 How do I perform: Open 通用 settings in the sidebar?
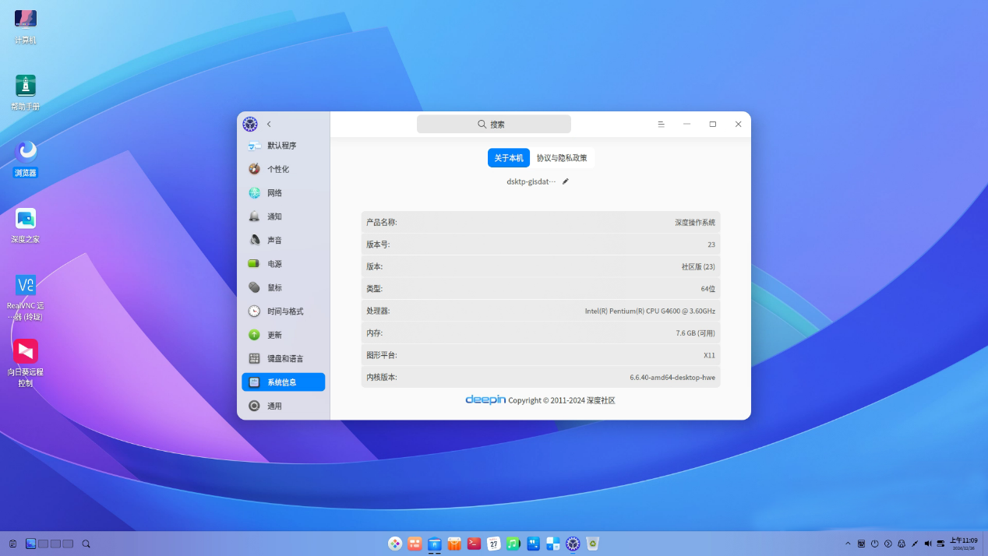(283, 406)
